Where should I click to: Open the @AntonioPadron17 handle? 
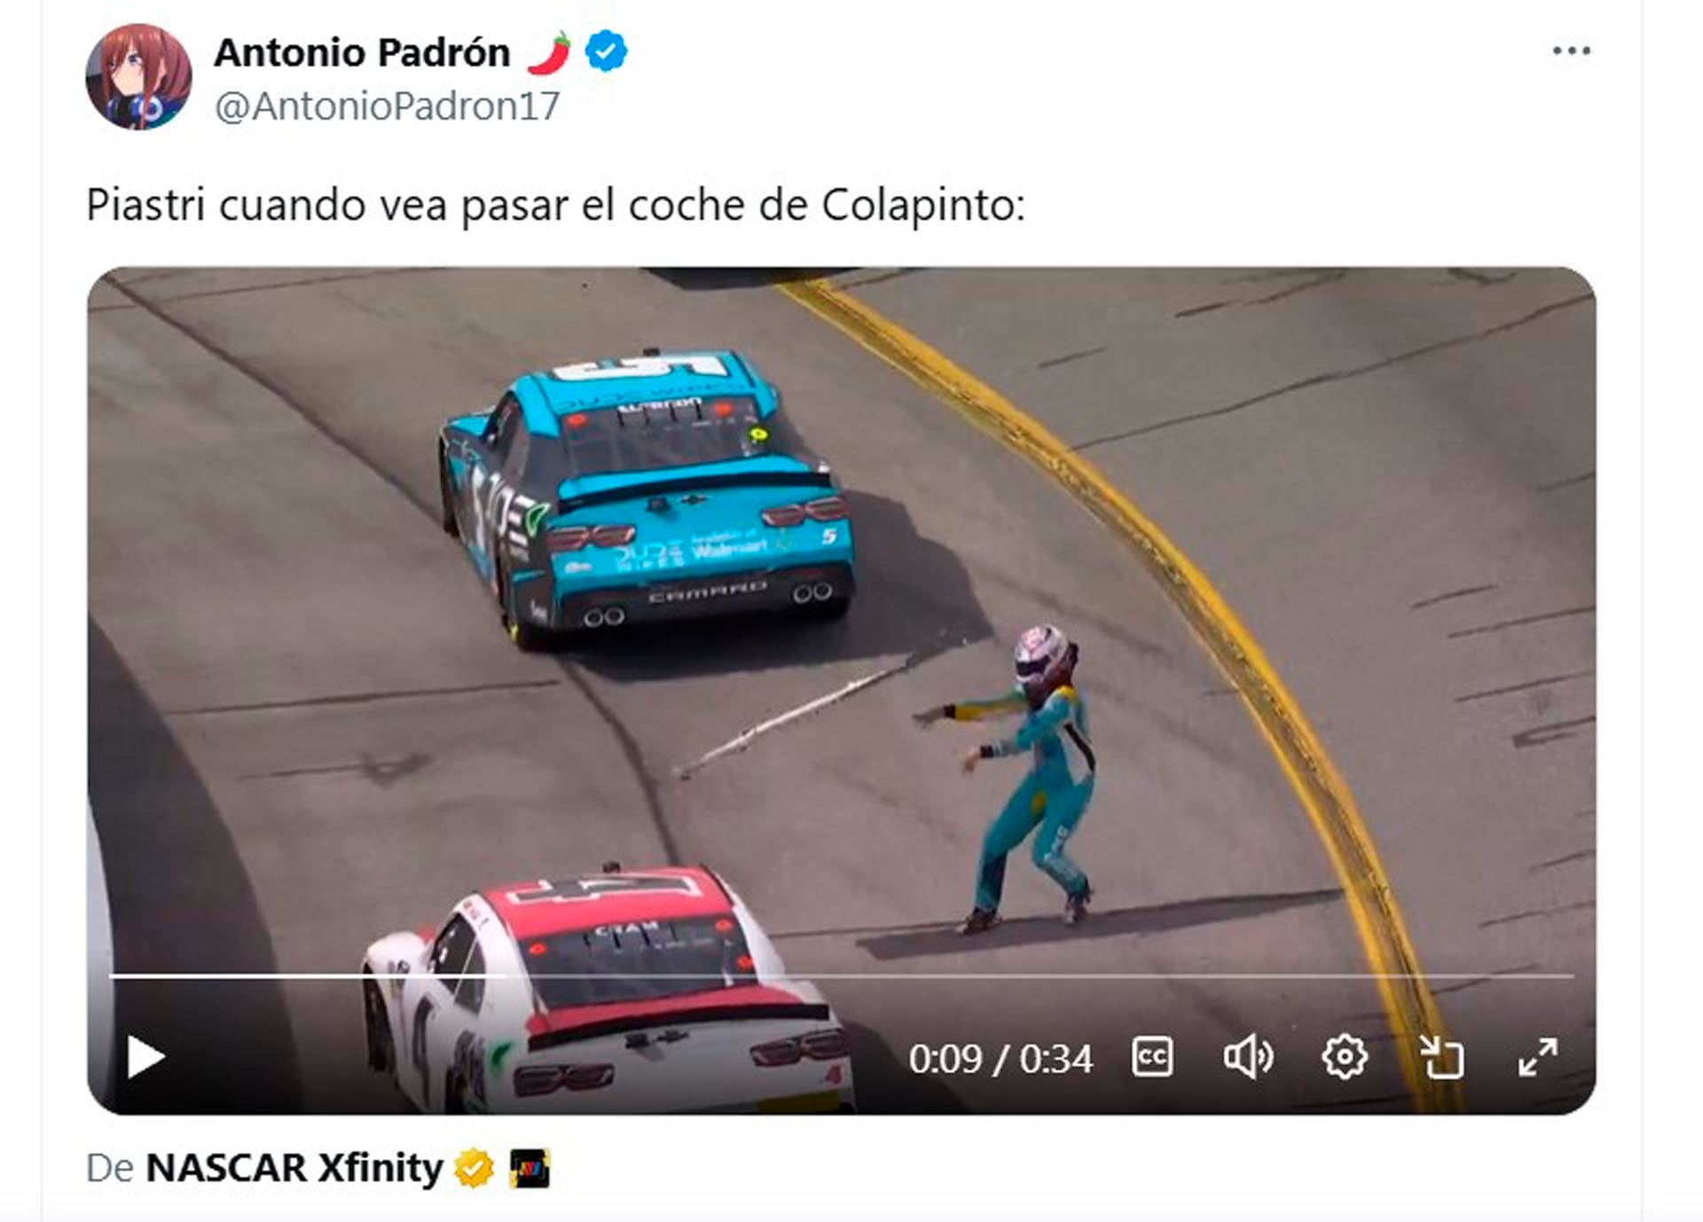pos(387,106)
